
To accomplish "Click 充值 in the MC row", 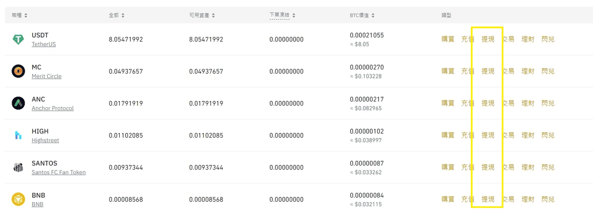I will [x=467, y=72].
